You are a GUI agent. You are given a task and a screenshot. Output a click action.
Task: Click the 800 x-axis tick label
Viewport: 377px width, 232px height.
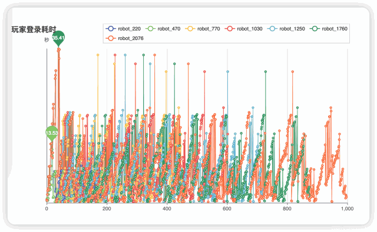coord(287,208)
